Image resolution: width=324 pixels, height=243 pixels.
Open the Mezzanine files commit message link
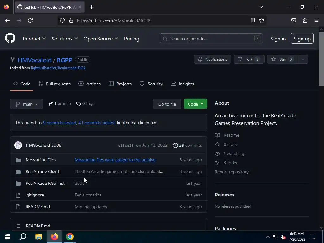pyautogui.click(x=115, y=160)
